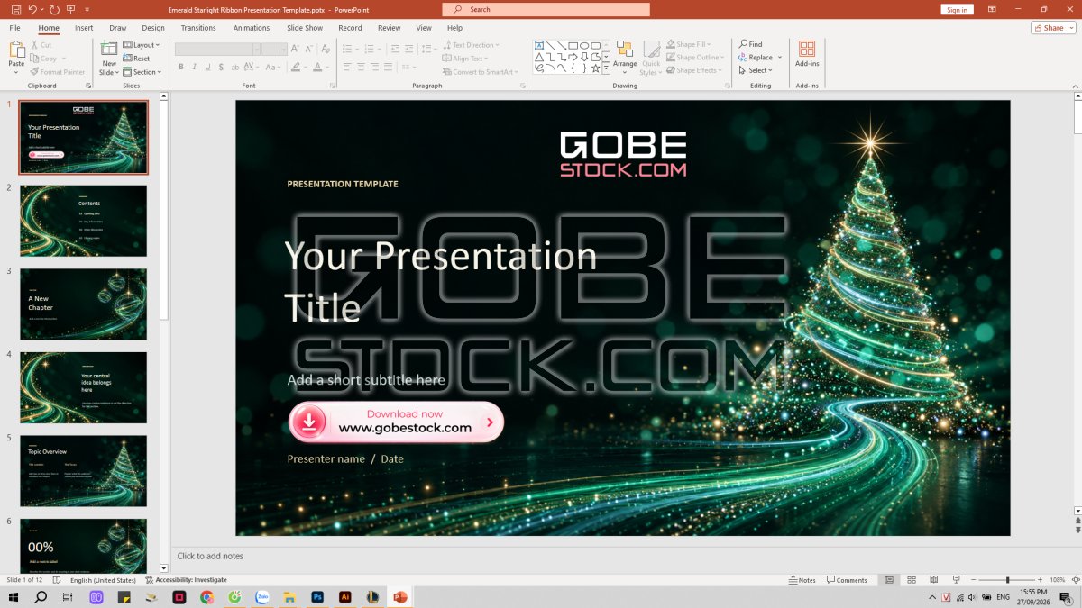Select the oval shape in shapes gallery

point(583,45)
